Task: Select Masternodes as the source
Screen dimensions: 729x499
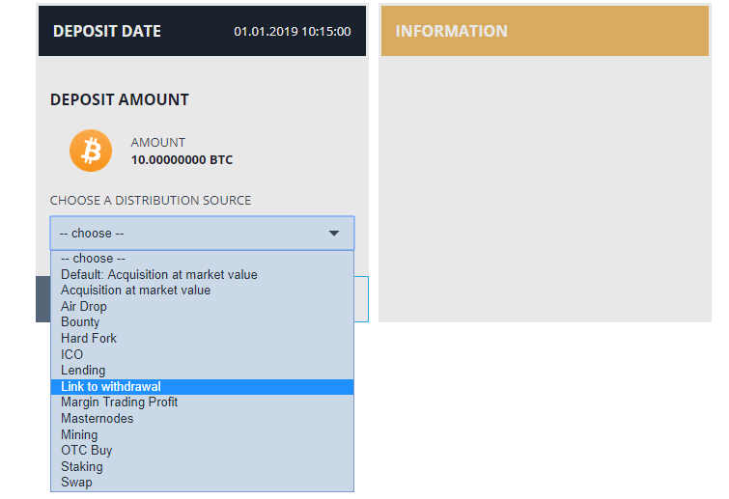Action: [202, 419]
